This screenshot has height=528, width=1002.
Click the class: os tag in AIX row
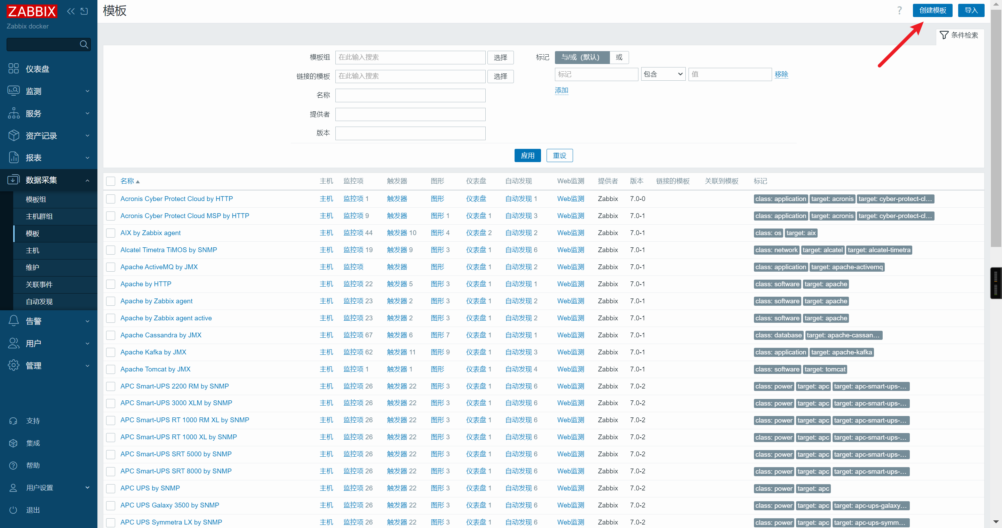(768, 233)
